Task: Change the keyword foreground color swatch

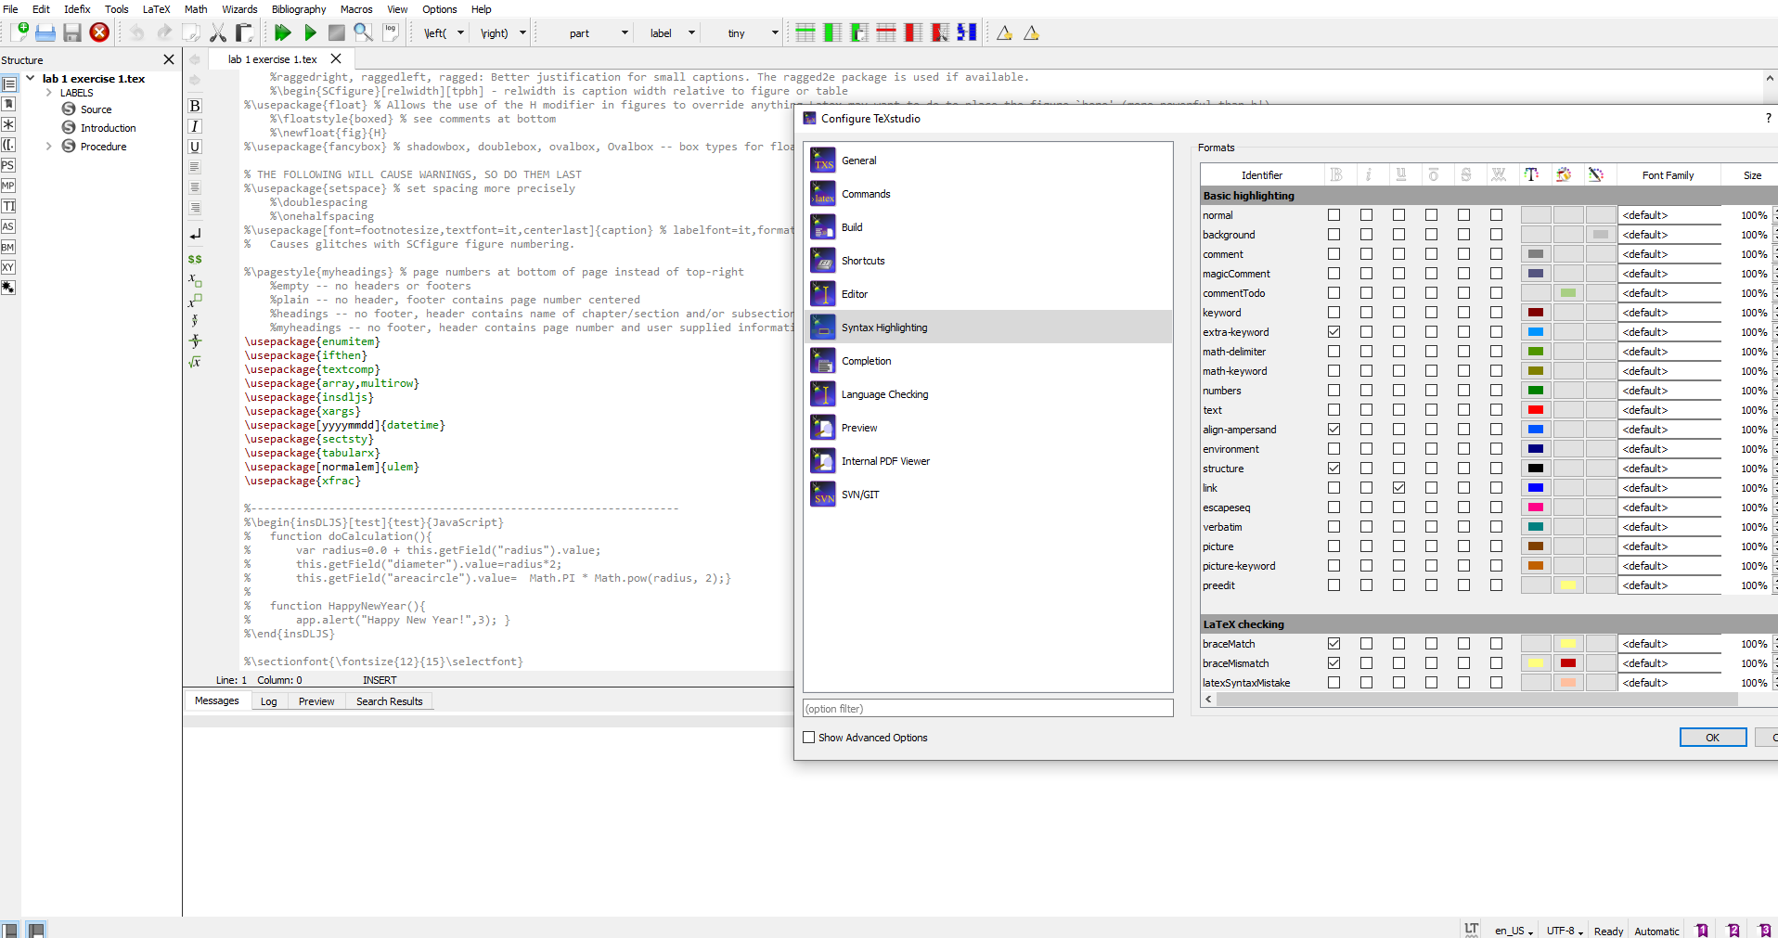Action: click(1536, 313)
